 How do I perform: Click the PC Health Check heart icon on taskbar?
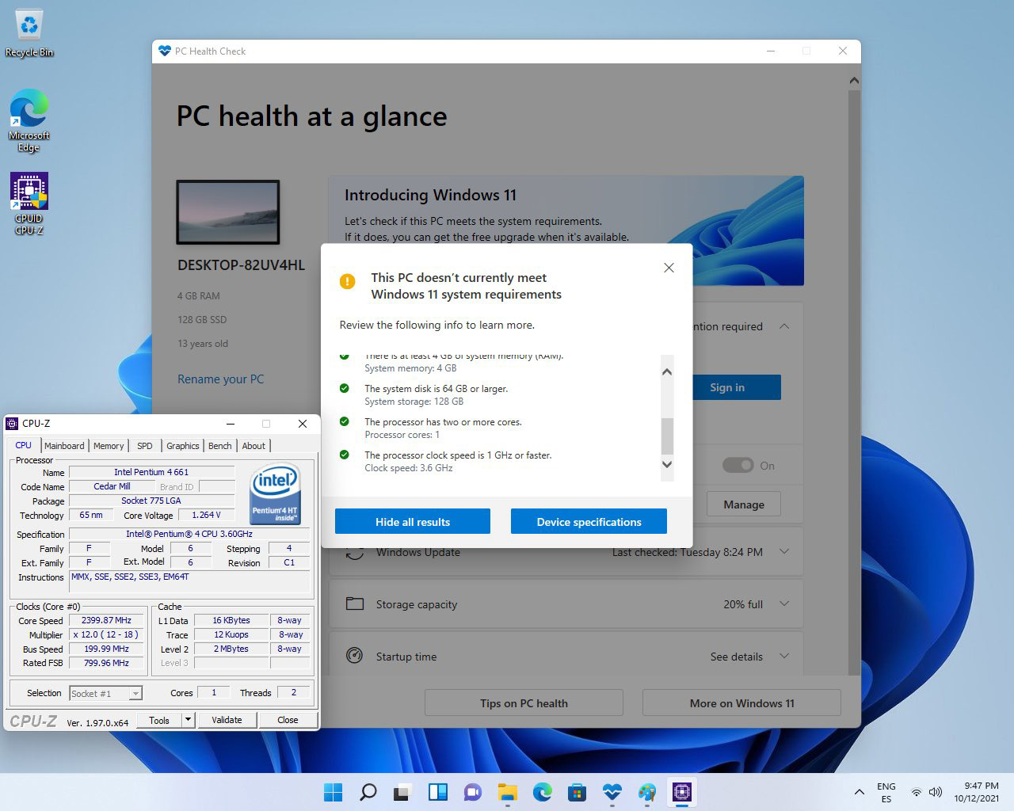612,792
